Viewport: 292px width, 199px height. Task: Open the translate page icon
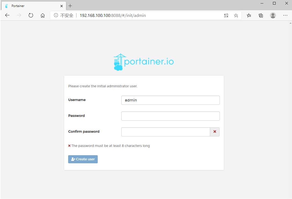pyautogui.click(x=226, y=16)
